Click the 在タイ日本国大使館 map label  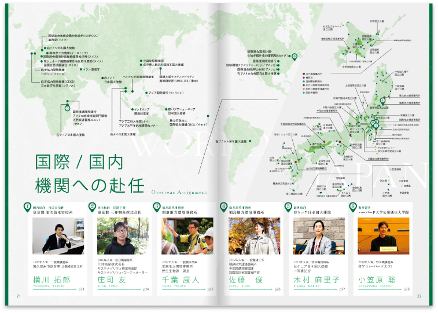pyautogui.click(x=123, y=134)
